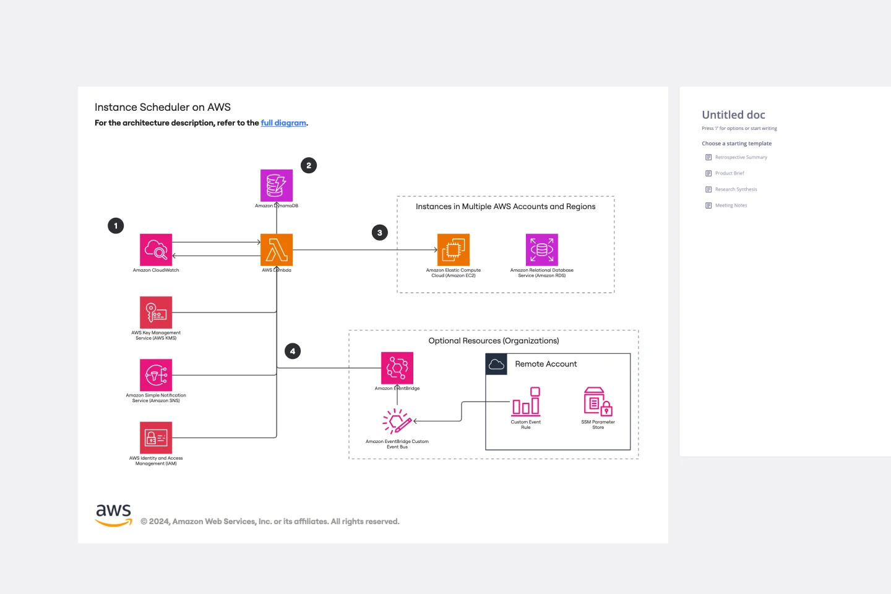Click the AWS Identity and Access Management icon

156,438
